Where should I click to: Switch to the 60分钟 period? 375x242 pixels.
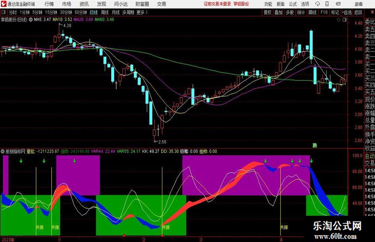pos(81,12)
